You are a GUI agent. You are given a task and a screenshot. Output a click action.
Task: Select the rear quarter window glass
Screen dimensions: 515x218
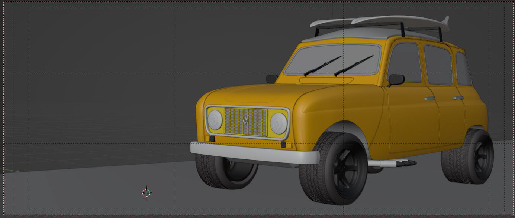tap(463, 69)
